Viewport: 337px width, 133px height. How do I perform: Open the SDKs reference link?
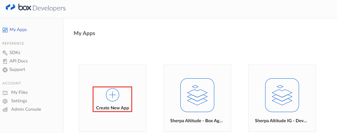pyautogui.click(x=15, y=52)
